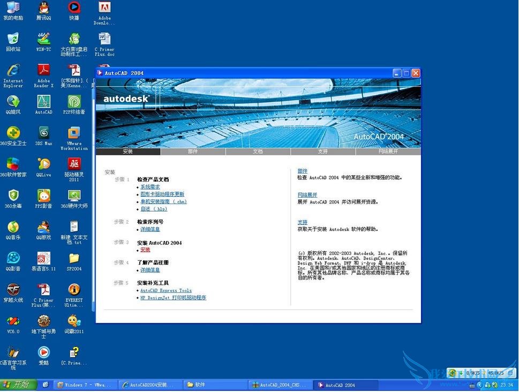Click the red 安装 link under step 3
The image size is (519, 392).
[x=145, y=250]
